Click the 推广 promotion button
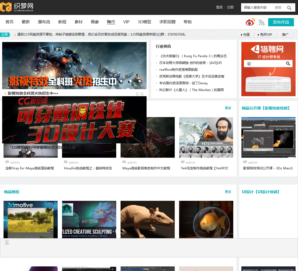This screenshot has width=298, height=271. [x=286, y=35]
